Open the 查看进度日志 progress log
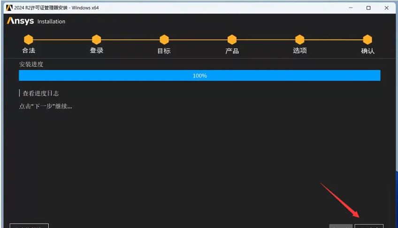This screenshot has height=228, width=398. point(40,93)
